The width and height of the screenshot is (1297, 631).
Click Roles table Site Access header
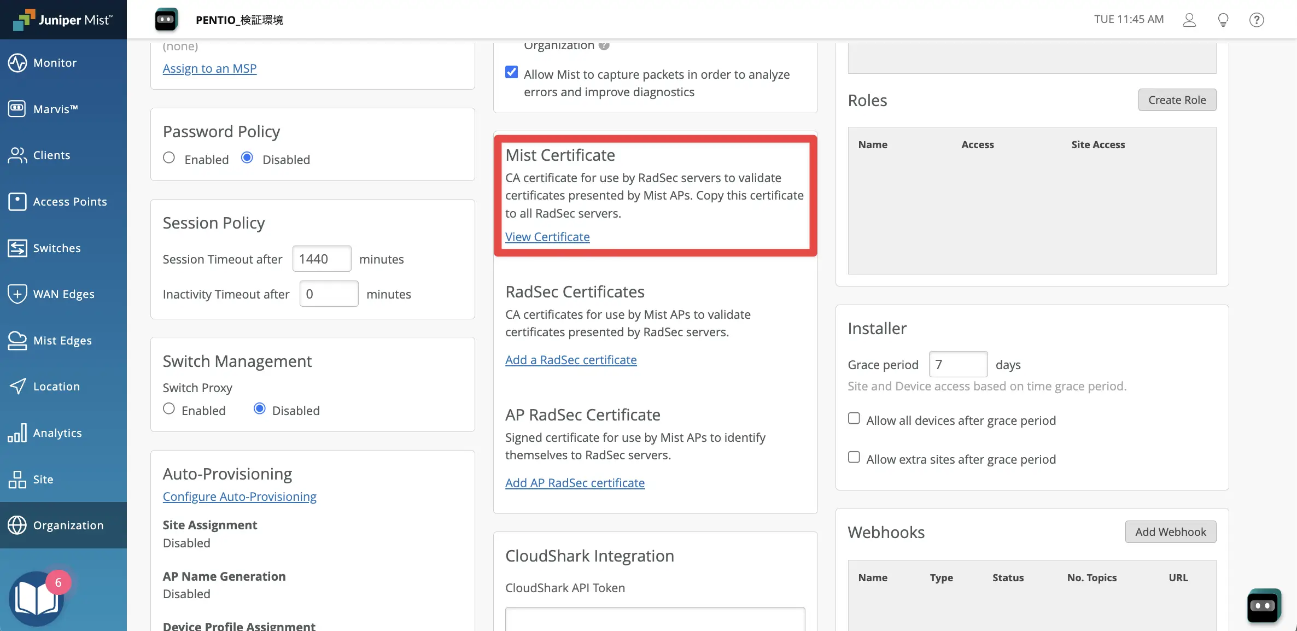pyautogui.click(x=1098, y=144)
